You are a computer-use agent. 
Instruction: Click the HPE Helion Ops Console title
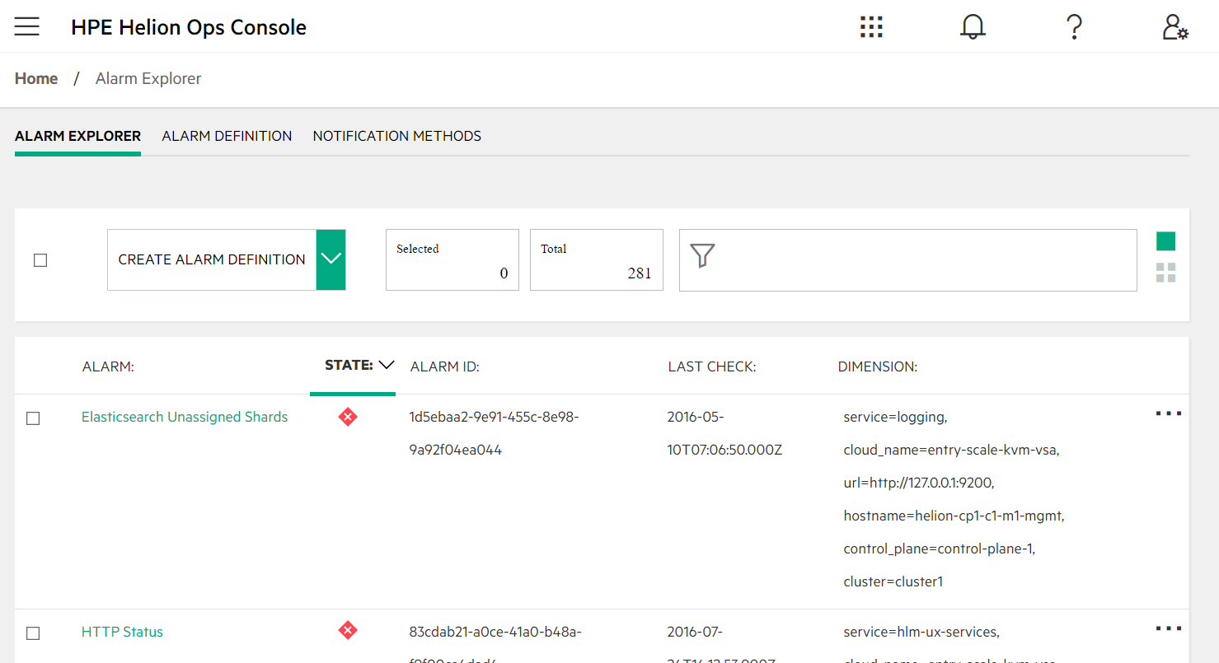189,27
